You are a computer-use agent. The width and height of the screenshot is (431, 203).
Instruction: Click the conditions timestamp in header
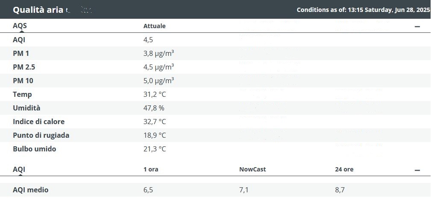tap(364, 10)
